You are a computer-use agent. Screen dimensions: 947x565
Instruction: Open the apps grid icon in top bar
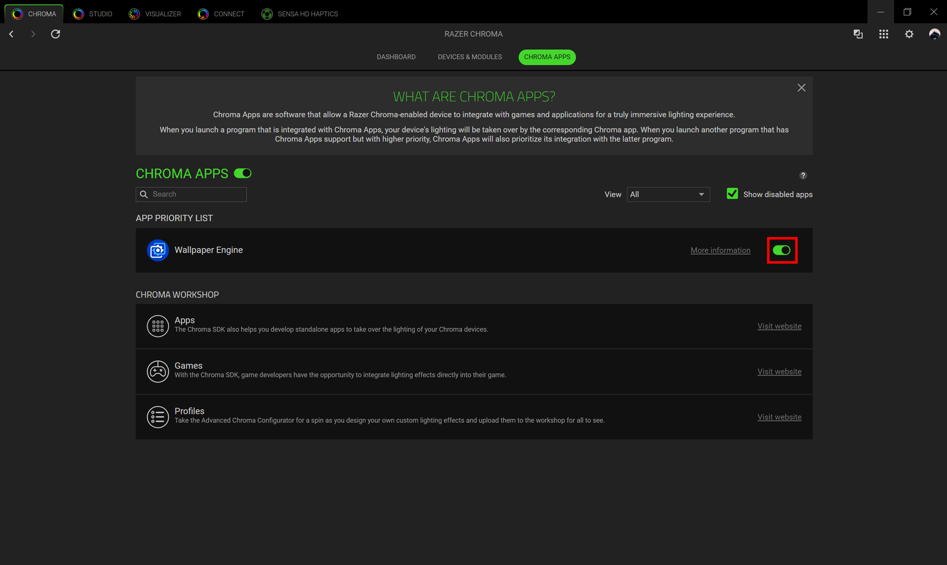coord(883,34)
